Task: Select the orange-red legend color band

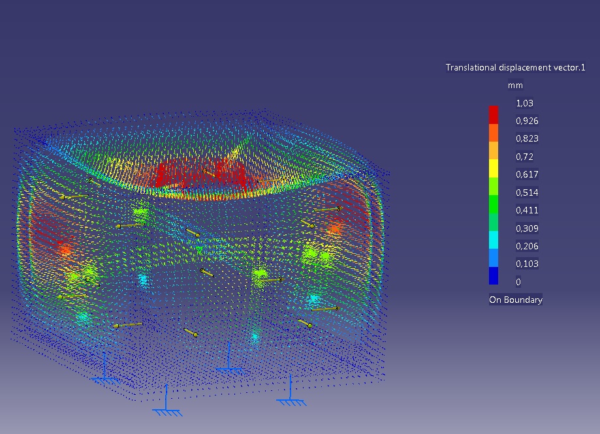Action: tap(494, 132)
